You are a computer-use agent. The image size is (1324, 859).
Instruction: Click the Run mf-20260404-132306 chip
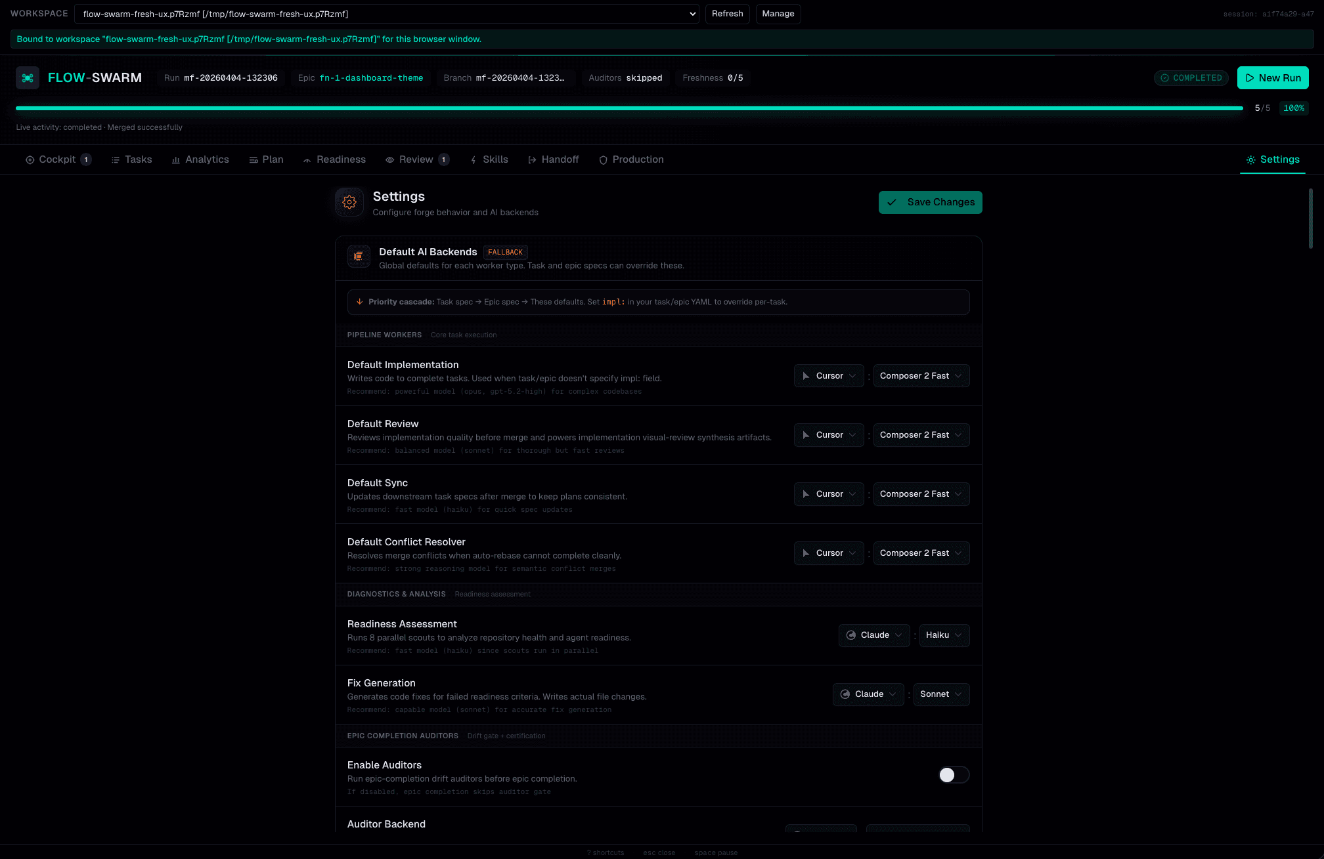221,78
